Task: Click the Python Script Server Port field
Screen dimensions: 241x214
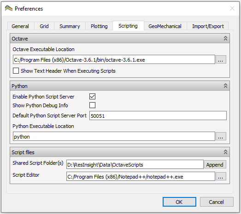Action: pos(158,116)
